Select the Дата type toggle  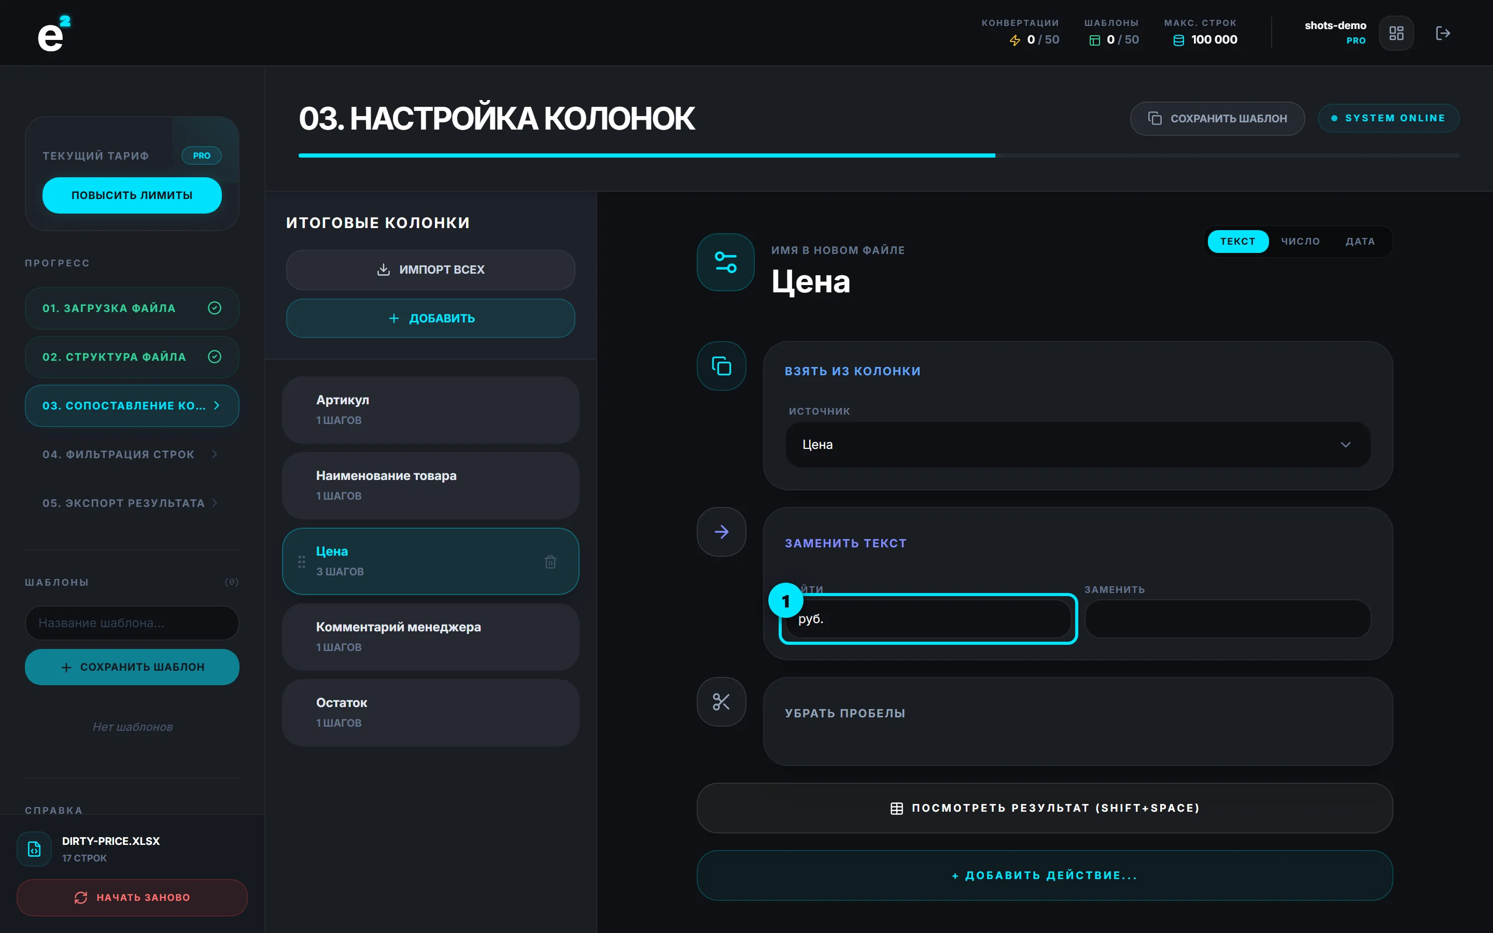tap(1360, 241)
